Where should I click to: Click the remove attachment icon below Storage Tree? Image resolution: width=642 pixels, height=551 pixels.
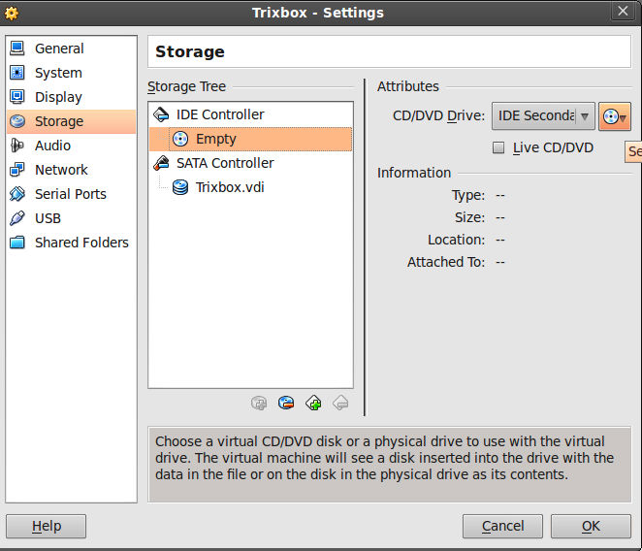pyautogui.click(x=340, y=404)
